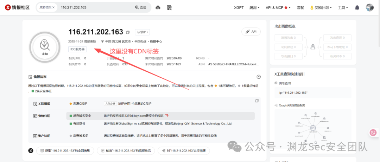Click the 恶意C段IP label

point(80,104)
